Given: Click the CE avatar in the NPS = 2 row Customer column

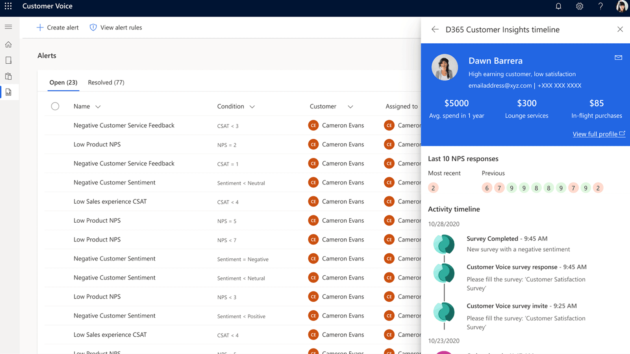Looking at the screenshot, I should coord(313,144).
